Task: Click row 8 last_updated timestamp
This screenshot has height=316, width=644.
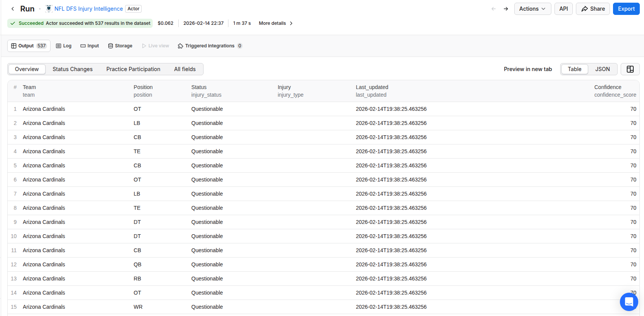Action: (x=391, y=208)
